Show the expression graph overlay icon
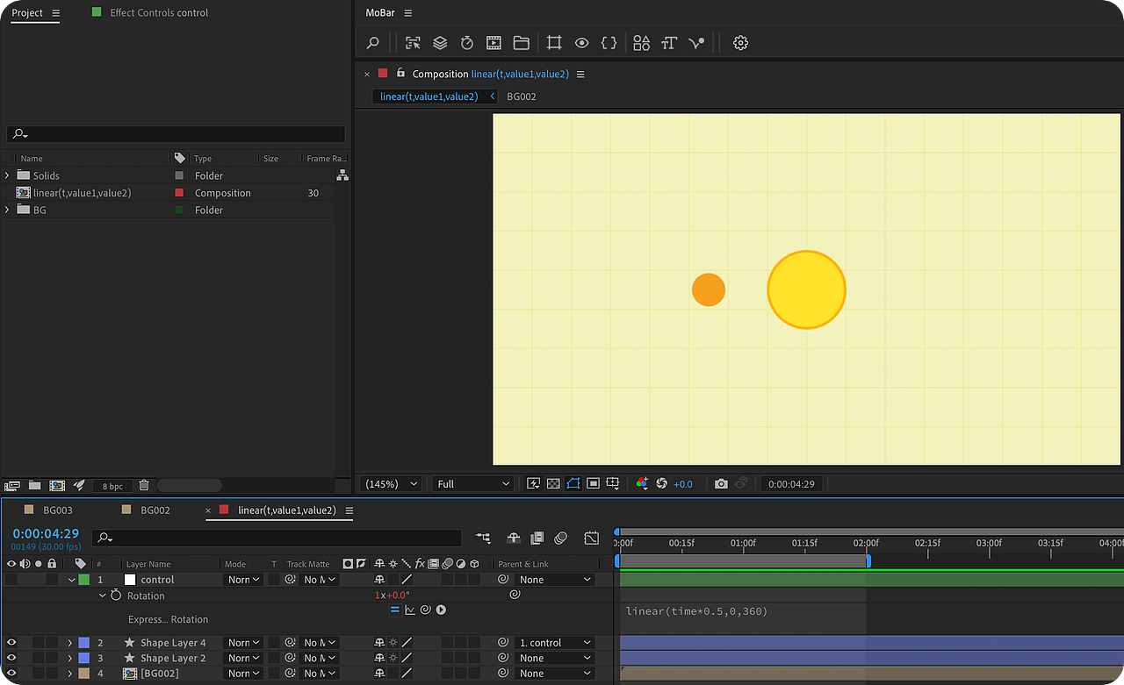The image size is (1124, 685). [410, 610]
